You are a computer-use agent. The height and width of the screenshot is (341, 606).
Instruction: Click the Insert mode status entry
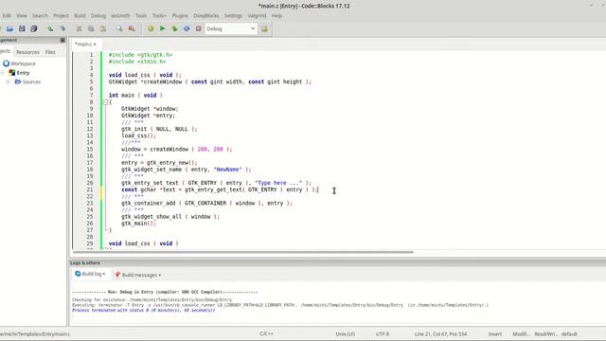(x=495, y=334)
